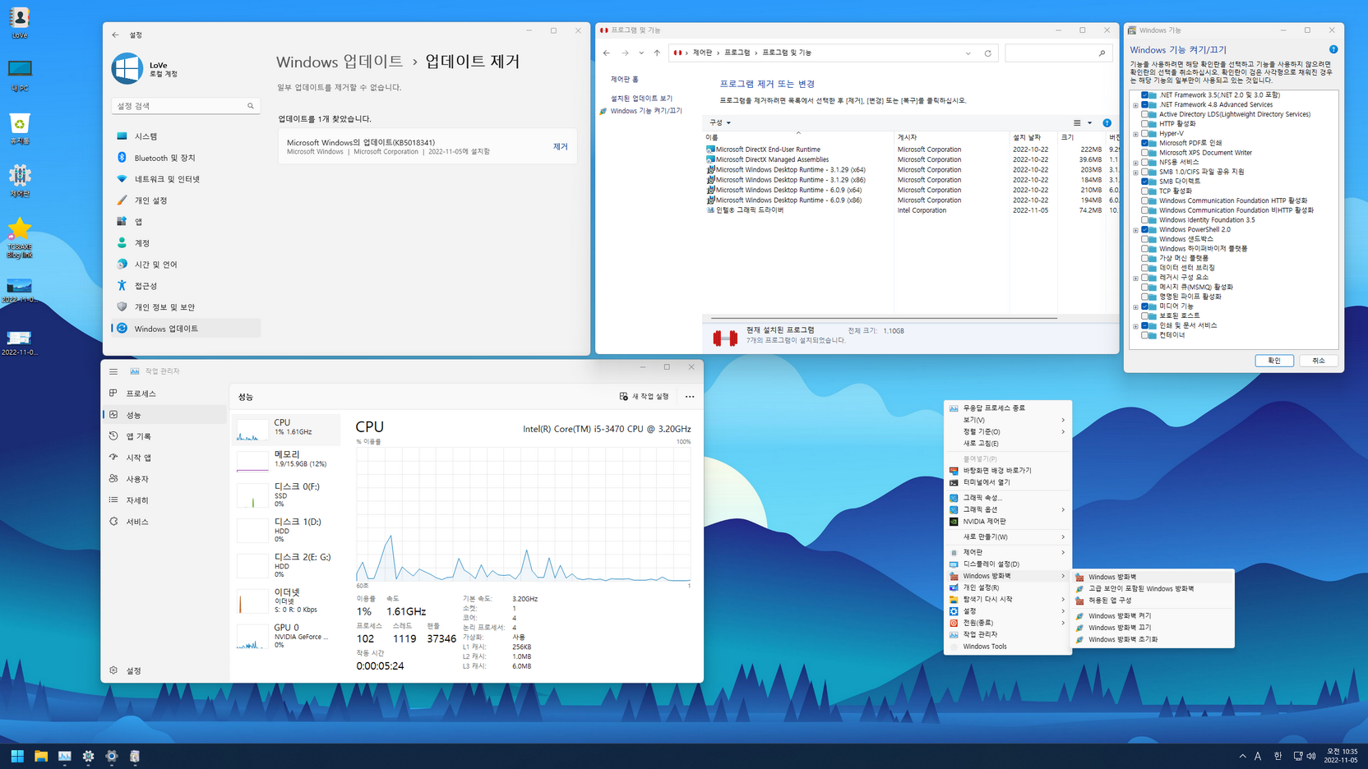Click 제거 link for KB5018341 update
Viewport: 1368px width, 769px height.
pos(561,147)
